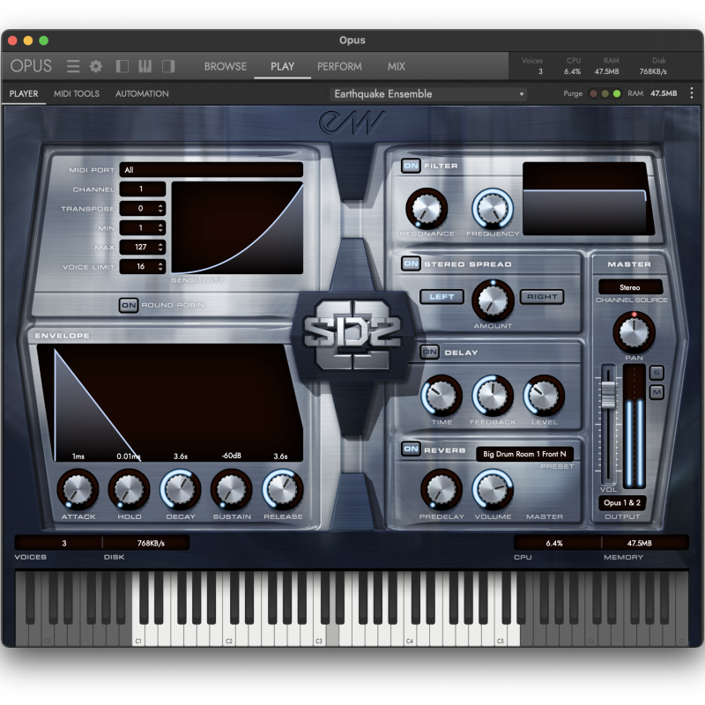Viewport: 705px width, 705px height.
Task: Toggle the Filter ON switch
Action: click(411, 166)
